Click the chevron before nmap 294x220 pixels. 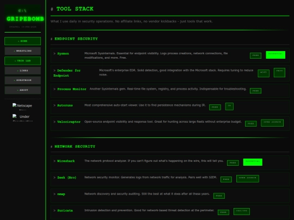54,194
